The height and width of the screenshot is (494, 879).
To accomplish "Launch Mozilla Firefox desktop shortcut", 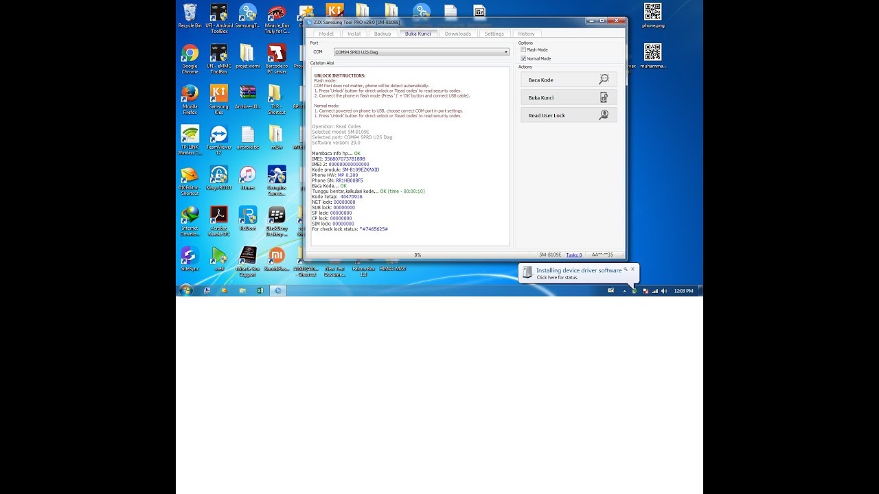I will pyautogui.click(x=190, y=99).
